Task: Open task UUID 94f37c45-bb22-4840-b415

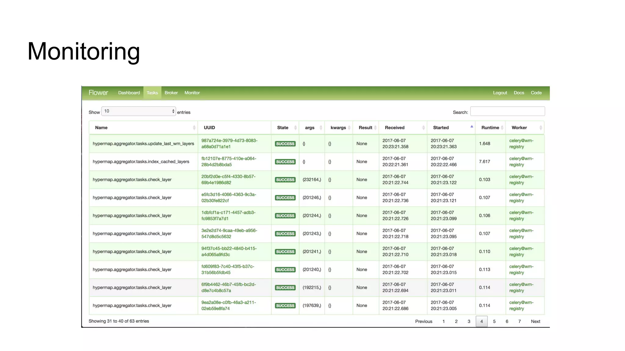Action: [x=229, y=251]
